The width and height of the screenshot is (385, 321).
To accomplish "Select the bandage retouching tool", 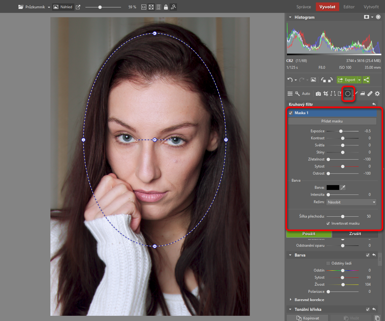I will tap(370, 93).
